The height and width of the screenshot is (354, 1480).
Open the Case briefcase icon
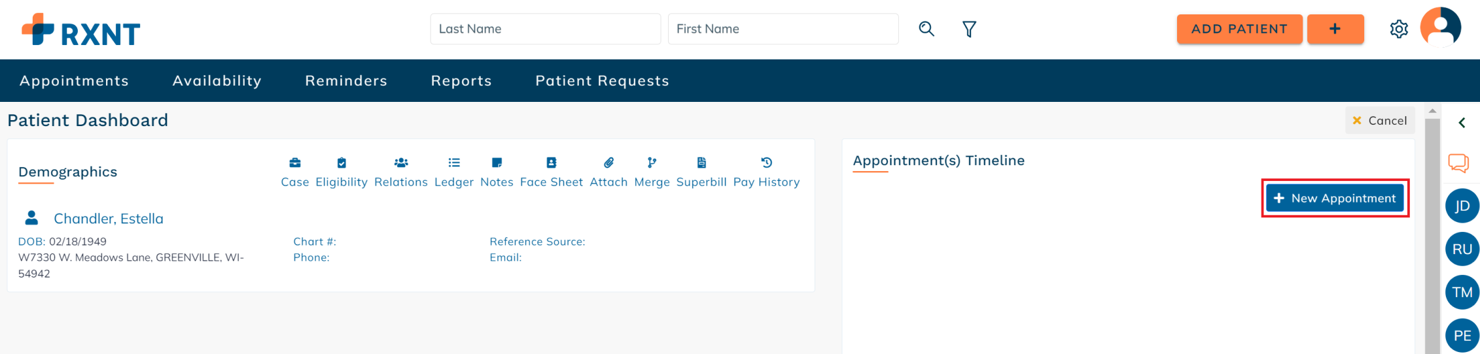point(294,163)
